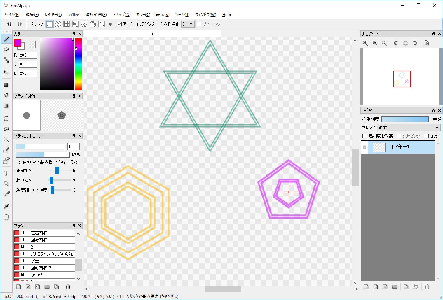Select the Dot tool below the eraser
The height and width of the screenshot is (300, 443).
pyautogui.click(x=6, y=60)
